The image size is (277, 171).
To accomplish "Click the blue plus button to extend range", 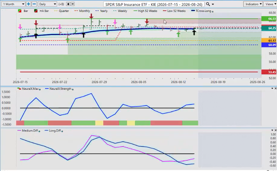I will tap(28, 4).
